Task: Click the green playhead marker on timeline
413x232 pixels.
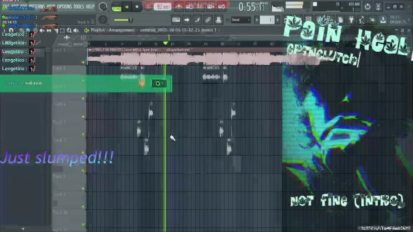Action: 166,43
